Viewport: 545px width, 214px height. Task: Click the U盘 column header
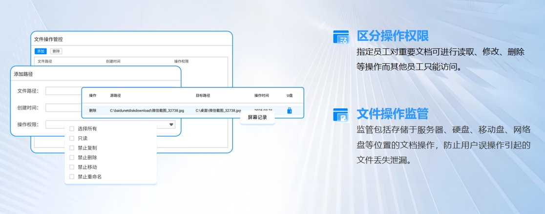click(290, 95)
